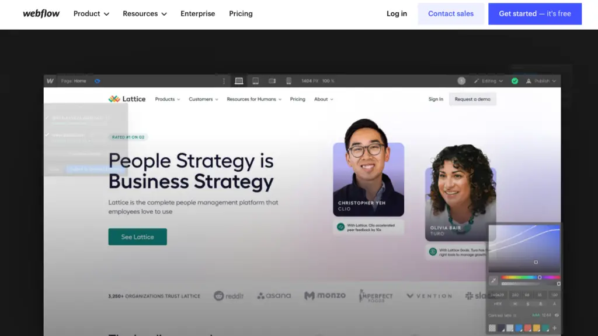Click the Vention logo
The width and height of the screenshot is (598, 336).
(429, 296)
